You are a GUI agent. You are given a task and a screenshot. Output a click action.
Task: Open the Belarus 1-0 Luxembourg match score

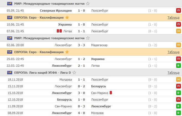81,100
